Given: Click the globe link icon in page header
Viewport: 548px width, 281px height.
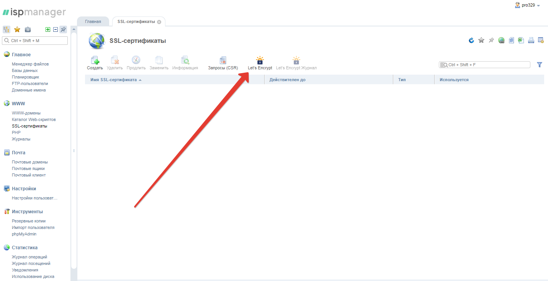Looking at the screenshot, I should 501,40.
